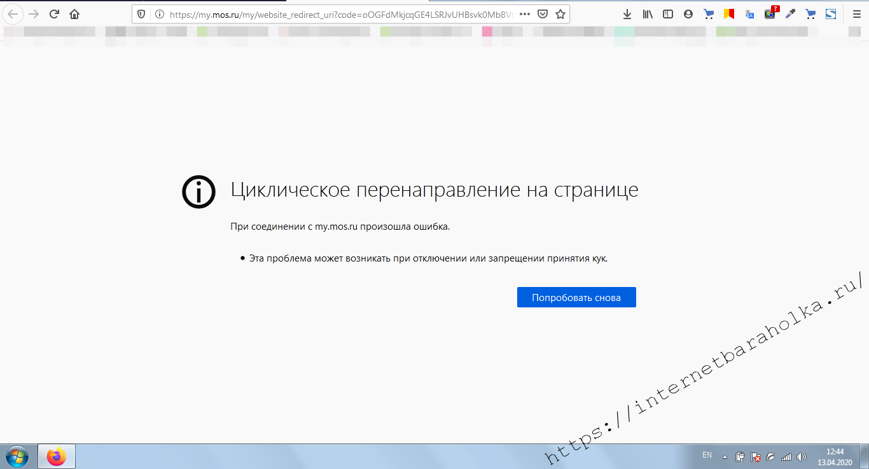The image size is (869, 469).
Task: Open tracking protection shield info
Action: point(141,13)
